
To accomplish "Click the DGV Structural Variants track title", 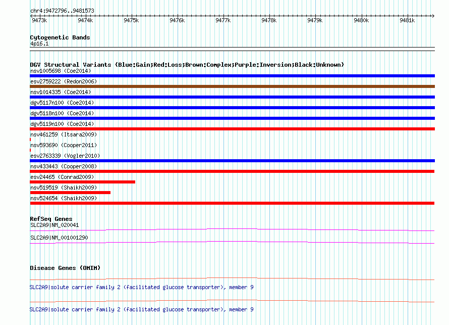I will click(x=187, y=65).
